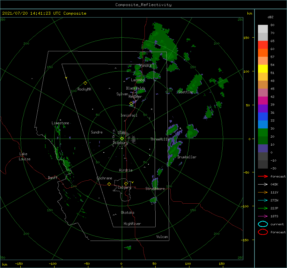Click the Calgary city label
The height and width of the screenshot is (268, 287).
(x=124, y=187)
